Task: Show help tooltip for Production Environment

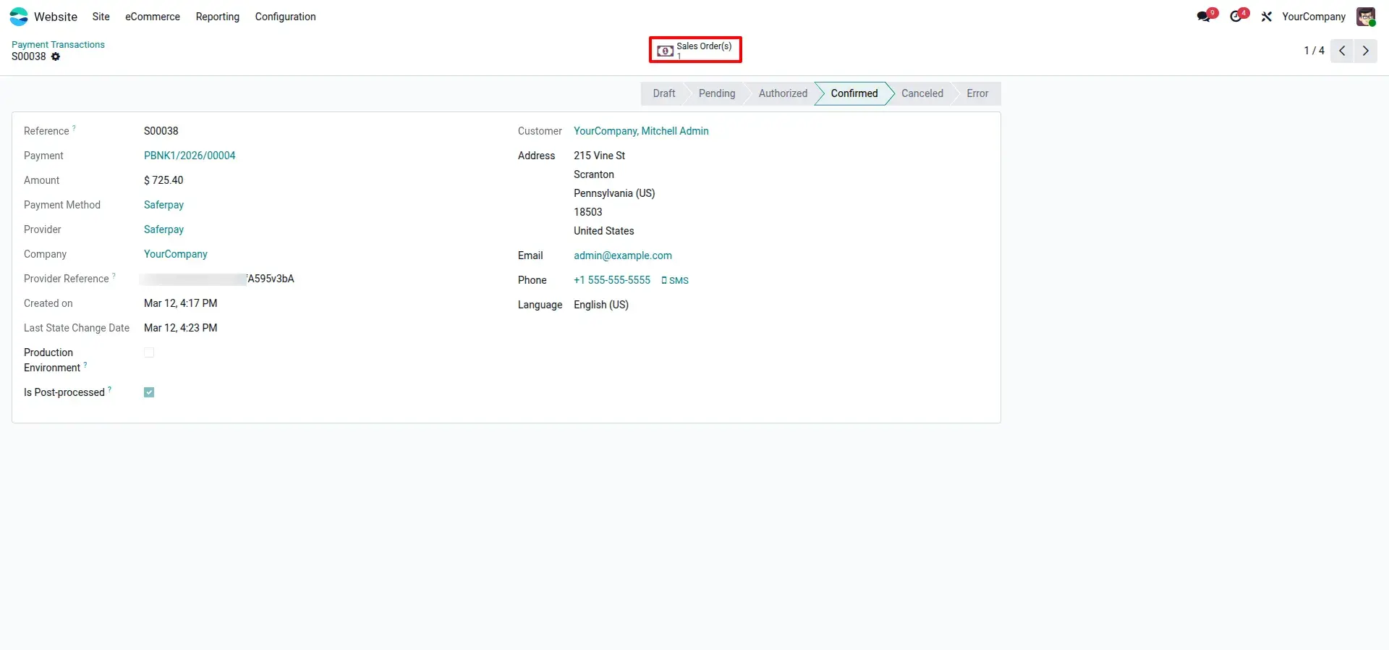Action: (x=85, y=365)
